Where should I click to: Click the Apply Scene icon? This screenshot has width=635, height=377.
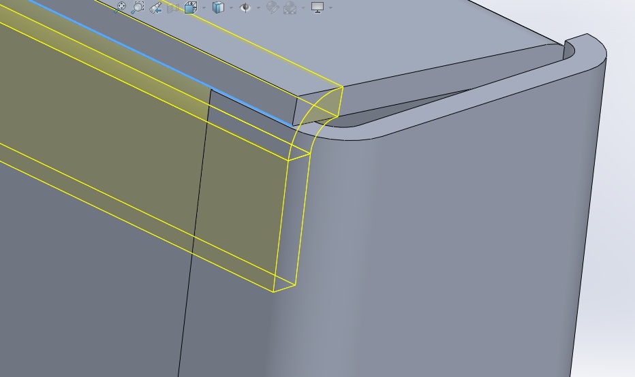click(x=290, y=7)
